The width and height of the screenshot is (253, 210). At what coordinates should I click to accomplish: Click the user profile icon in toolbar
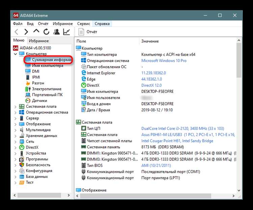tap(56, 32)
